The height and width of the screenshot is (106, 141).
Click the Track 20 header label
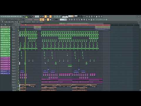(14, 79)
